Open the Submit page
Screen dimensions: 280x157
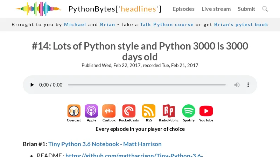click(246, 9)
